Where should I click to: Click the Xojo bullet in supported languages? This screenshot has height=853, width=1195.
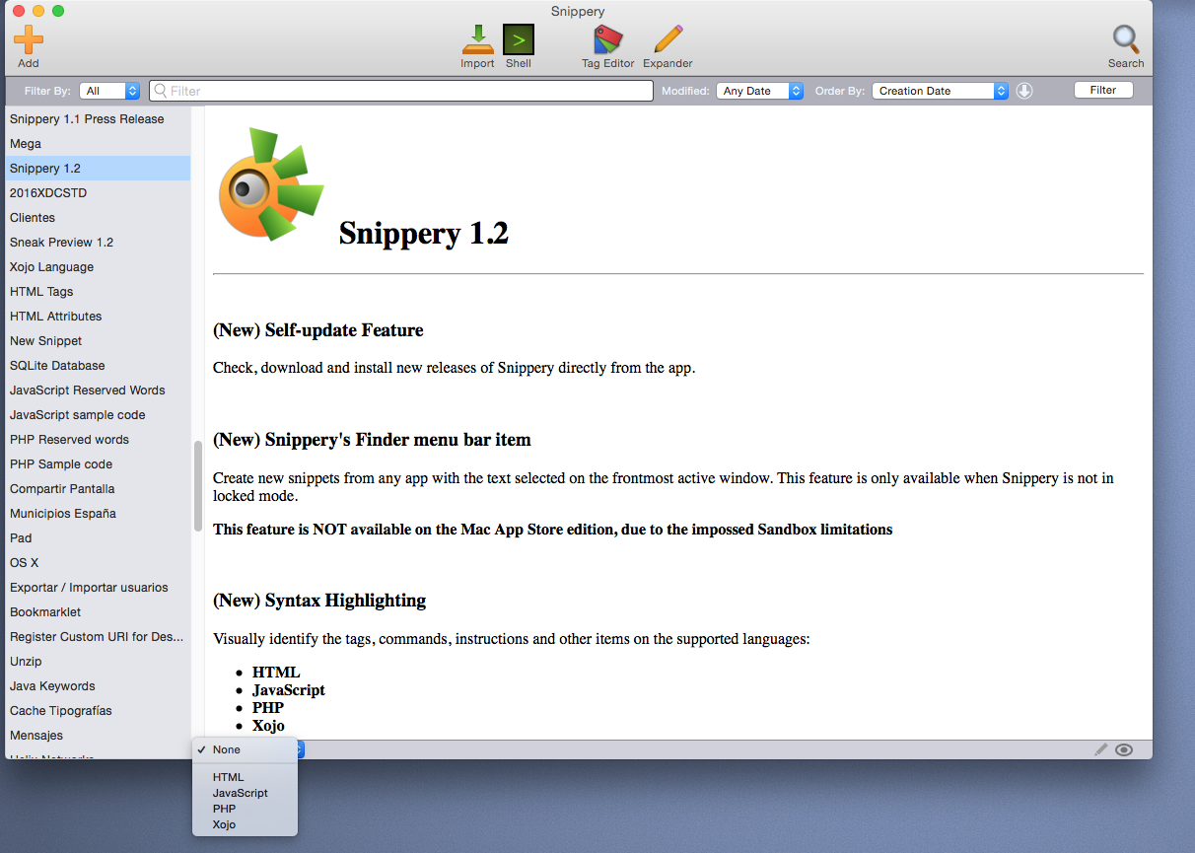[268, 726]
